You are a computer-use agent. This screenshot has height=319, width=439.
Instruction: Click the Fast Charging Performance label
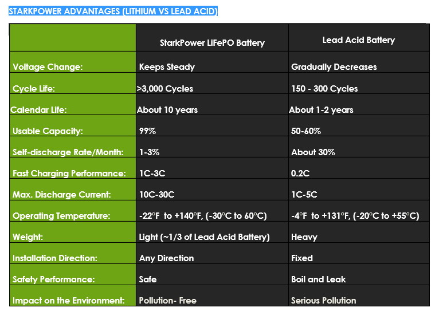coord(69,174)
